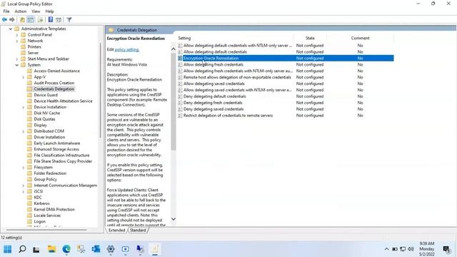Click the Edit policy setting link
Image resolution: width=457 pixels, height=257 pixels.
[x=127, y=49]
